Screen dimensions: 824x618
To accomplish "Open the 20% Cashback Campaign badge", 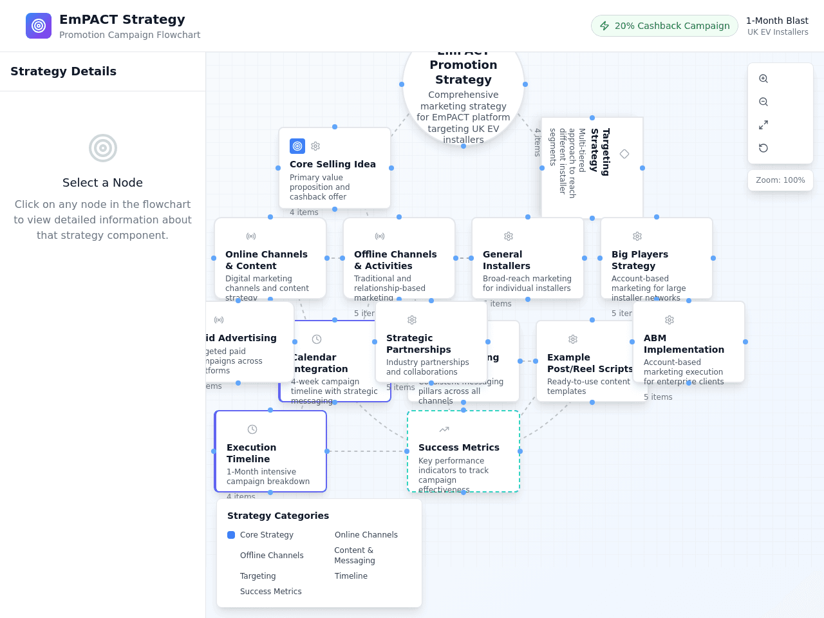I will [x=664, y=26].
